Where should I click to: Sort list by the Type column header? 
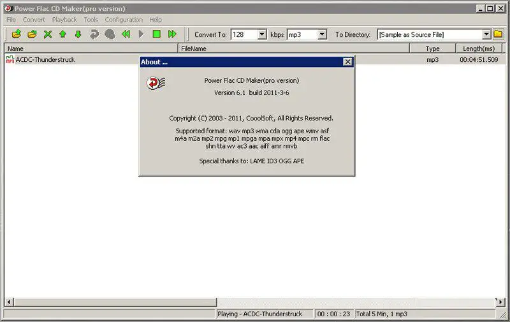coord(433,48)
